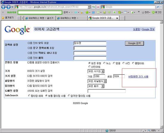The height and width of the screenshot is (133, 164).
Task: Click the 적어도 하나 포함 input field
Action: pos(90,53)
